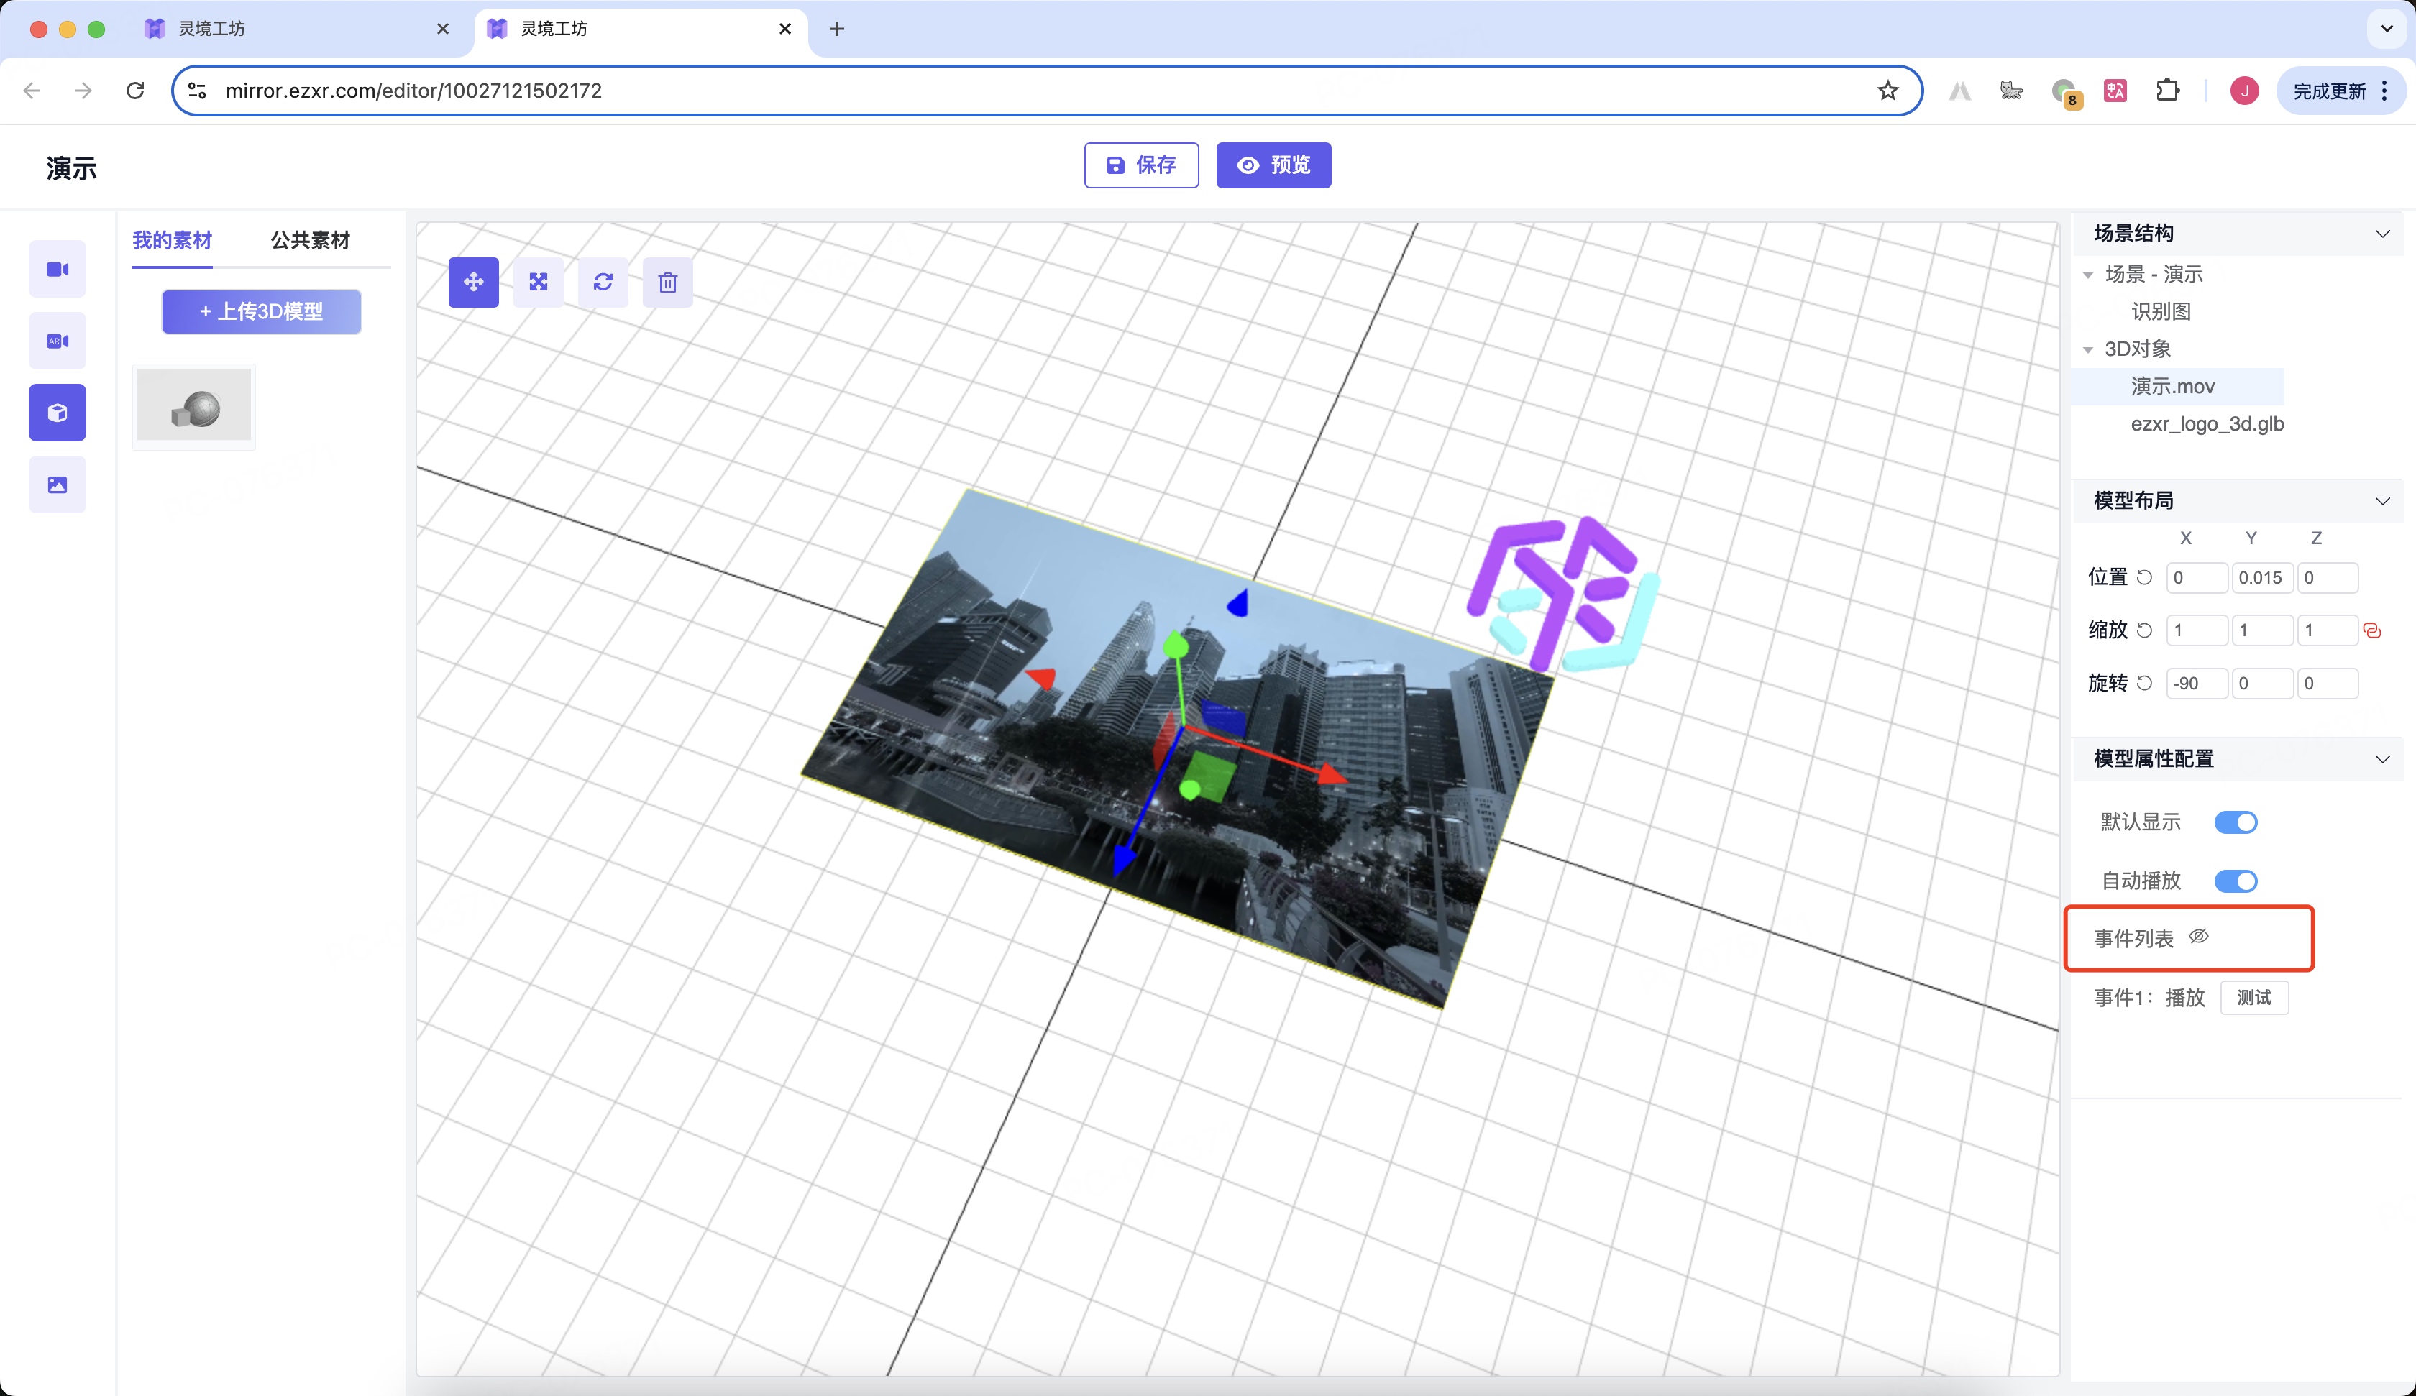Click the rotation X field showing -90
Screen dimensions: 2416x1396
tap(2197, 683)
